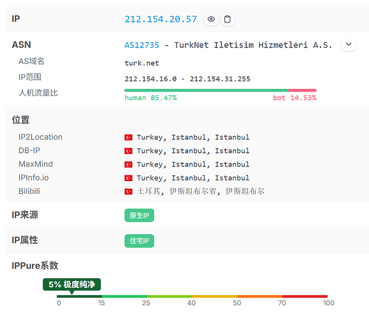
Task: Click the IP range 212.154.16.0 text
Action: coord(151,79)
